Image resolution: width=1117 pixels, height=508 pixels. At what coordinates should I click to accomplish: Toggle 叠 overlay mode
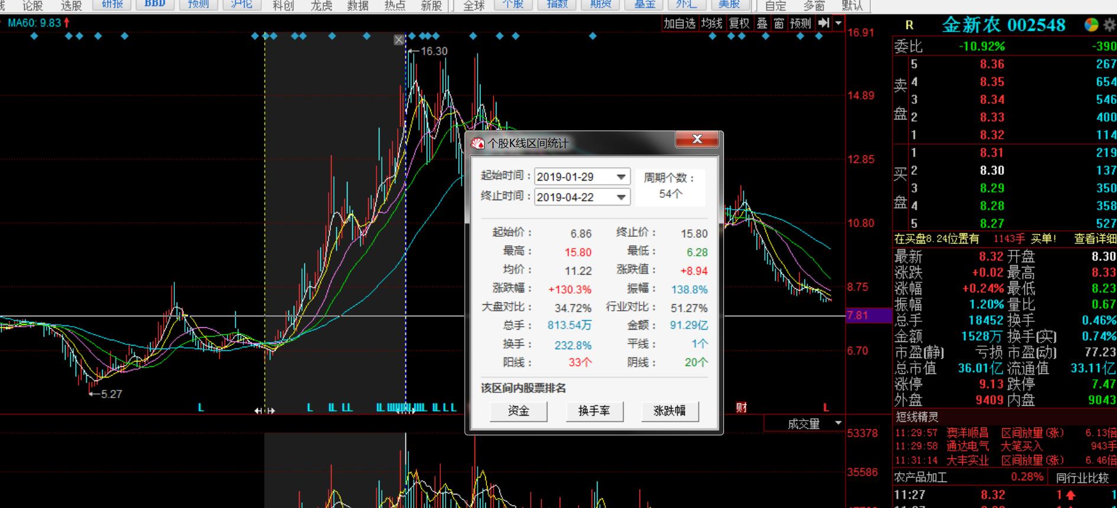[762, 23]
